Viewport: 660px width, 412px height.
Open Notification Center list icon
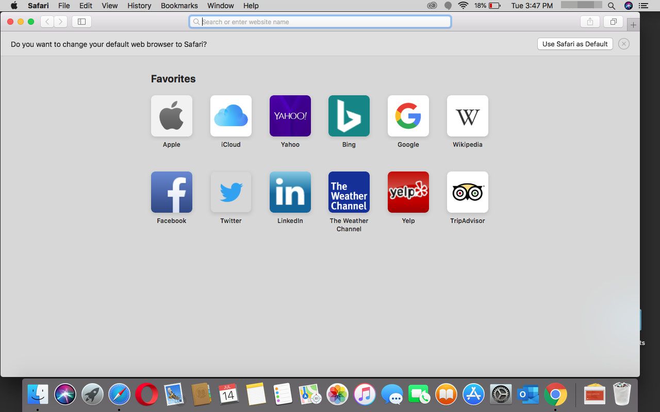[643, 6]
